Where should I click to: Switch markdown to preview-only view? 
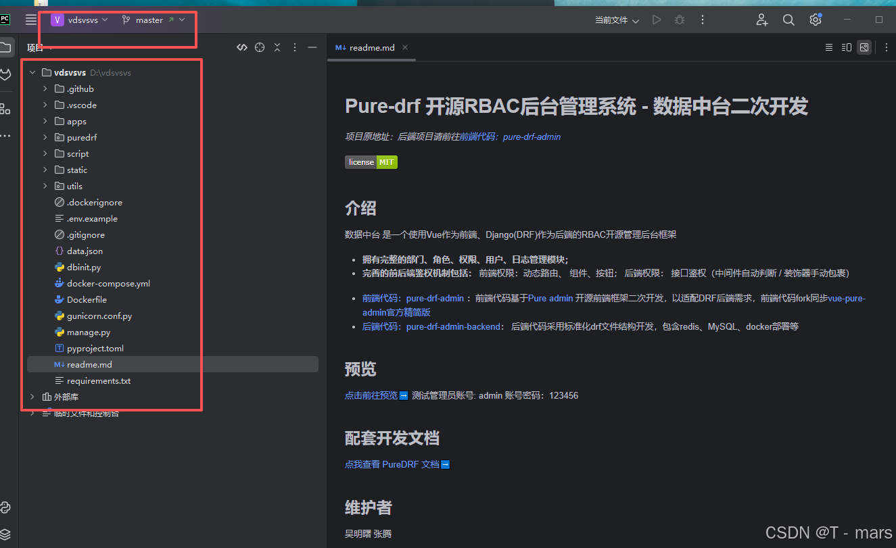tap(864, 47)
